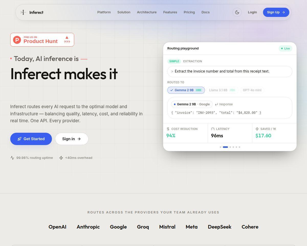Click the active blue carousel indicator
The image size is (307, 246).
point(225,147)
